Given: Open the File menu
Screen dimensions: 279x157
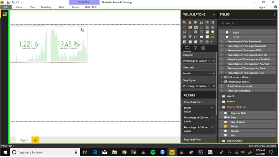Looking at the screenshot, I should point(6,7).
